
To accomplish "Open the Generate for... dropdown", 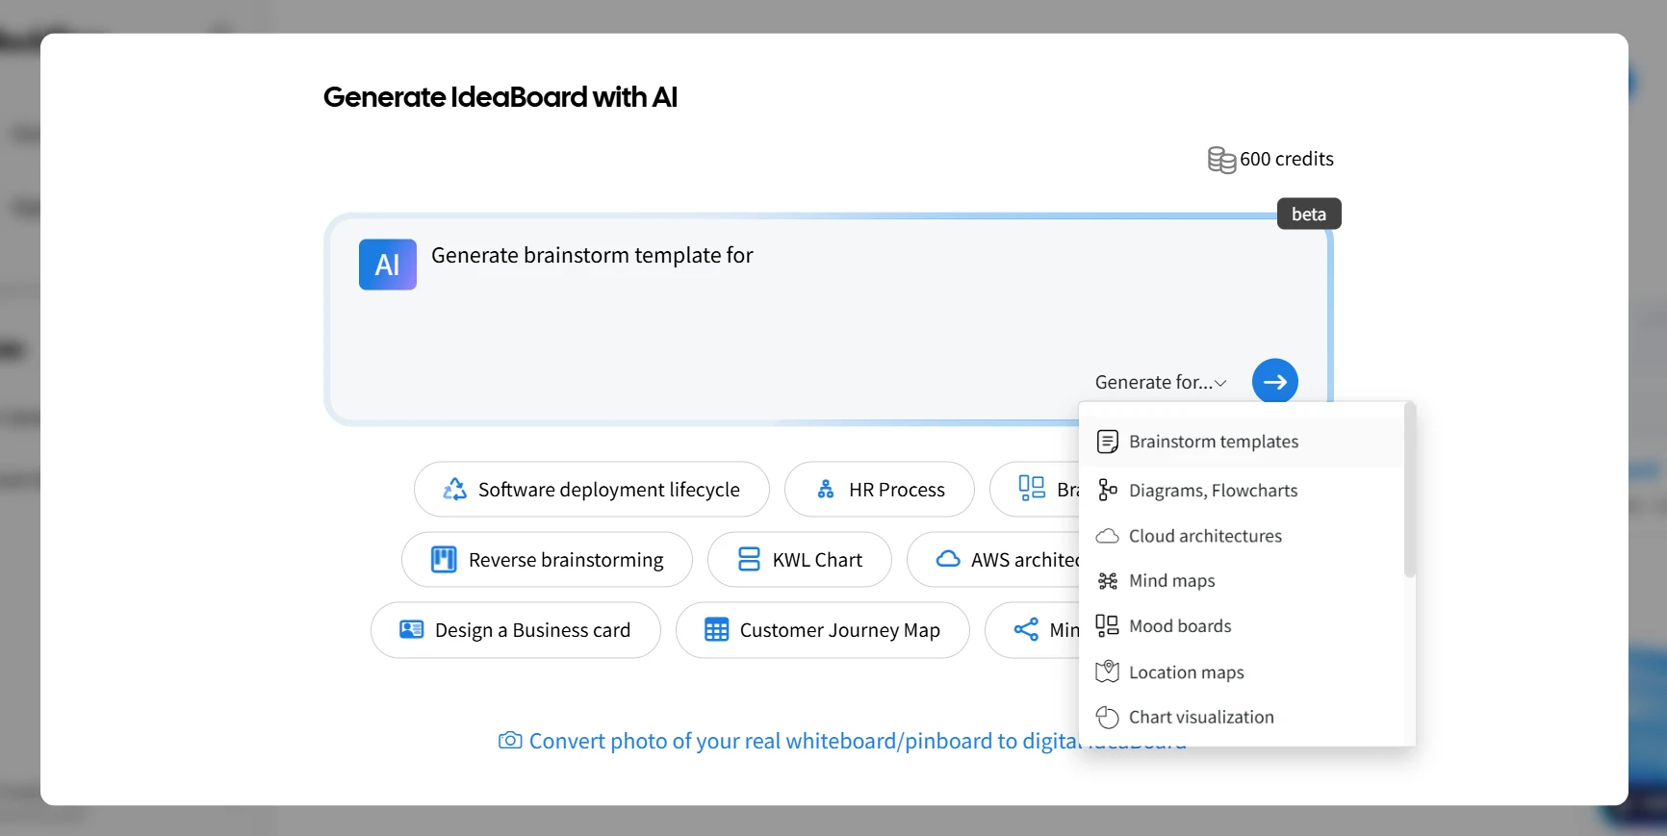I will click(1160, 381).
